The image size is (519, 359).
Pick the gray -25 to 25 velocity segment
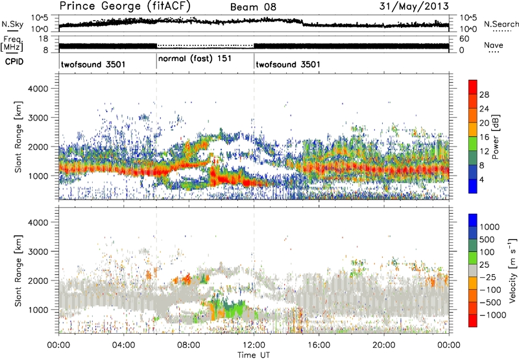473,271
